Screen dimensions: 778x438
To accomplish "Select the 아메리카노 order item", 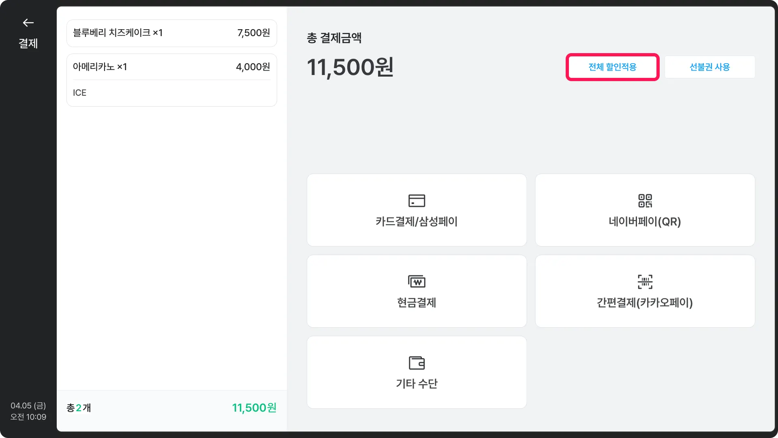I will tap(171, 67).
